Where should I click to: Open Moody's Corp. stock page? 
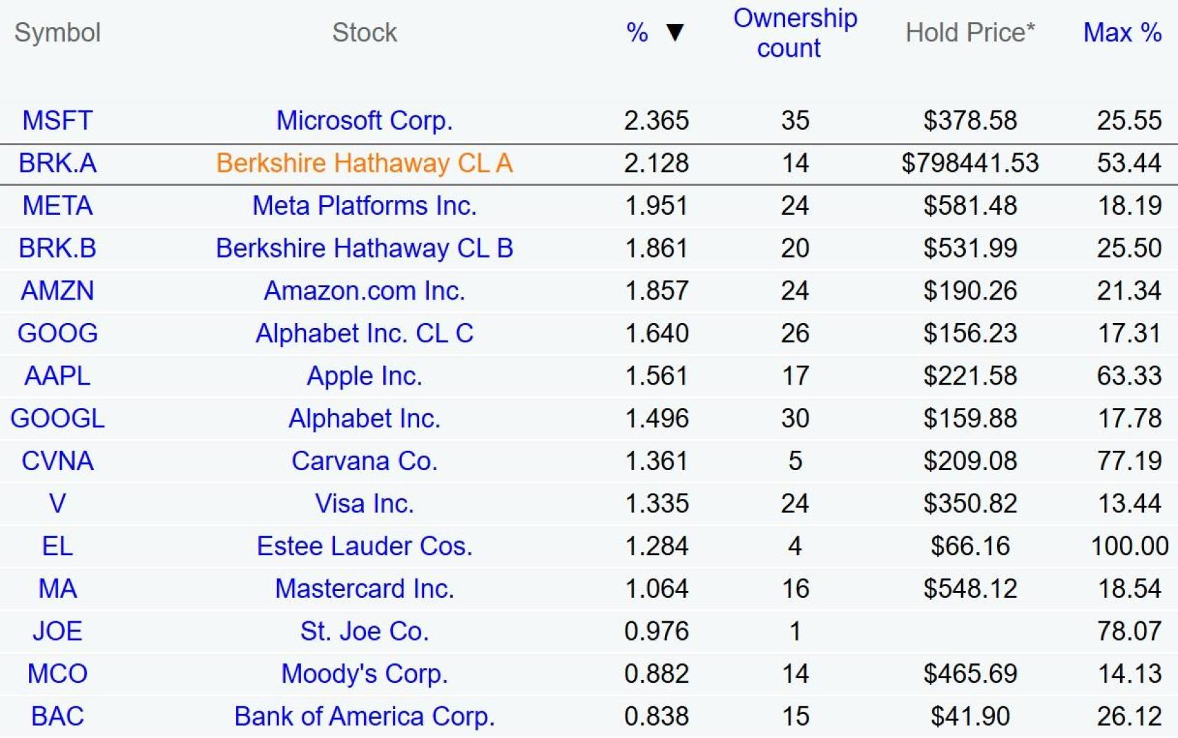coord(364,674)
